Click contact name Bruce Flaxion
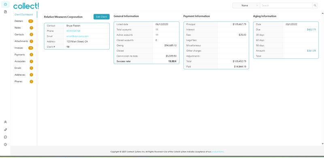Image resolution: width=324 pixels, height=158 pixels. pyautogui.click(x=73, y=26)
